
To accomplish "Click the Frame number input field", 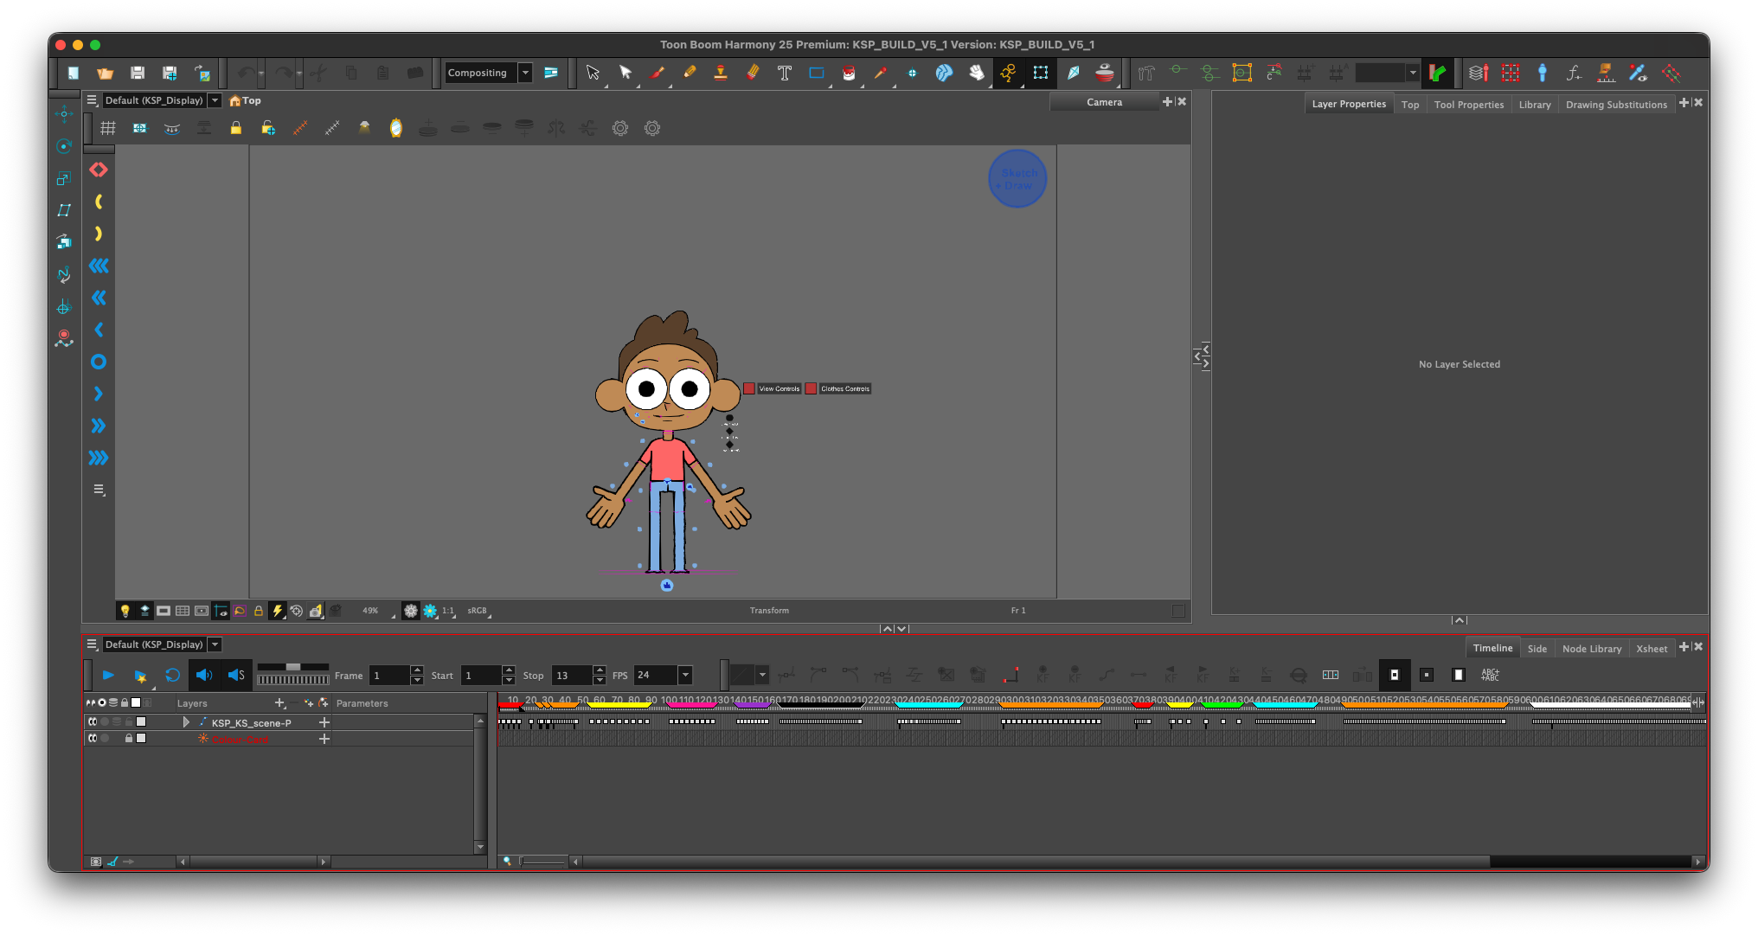I will tap(390, 675).
